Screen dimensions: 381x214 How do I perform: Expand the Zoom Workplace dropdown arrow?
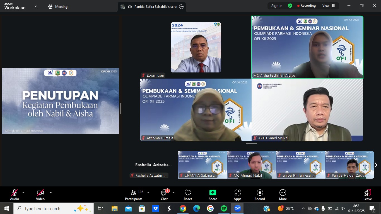click(x=36, y=6)
